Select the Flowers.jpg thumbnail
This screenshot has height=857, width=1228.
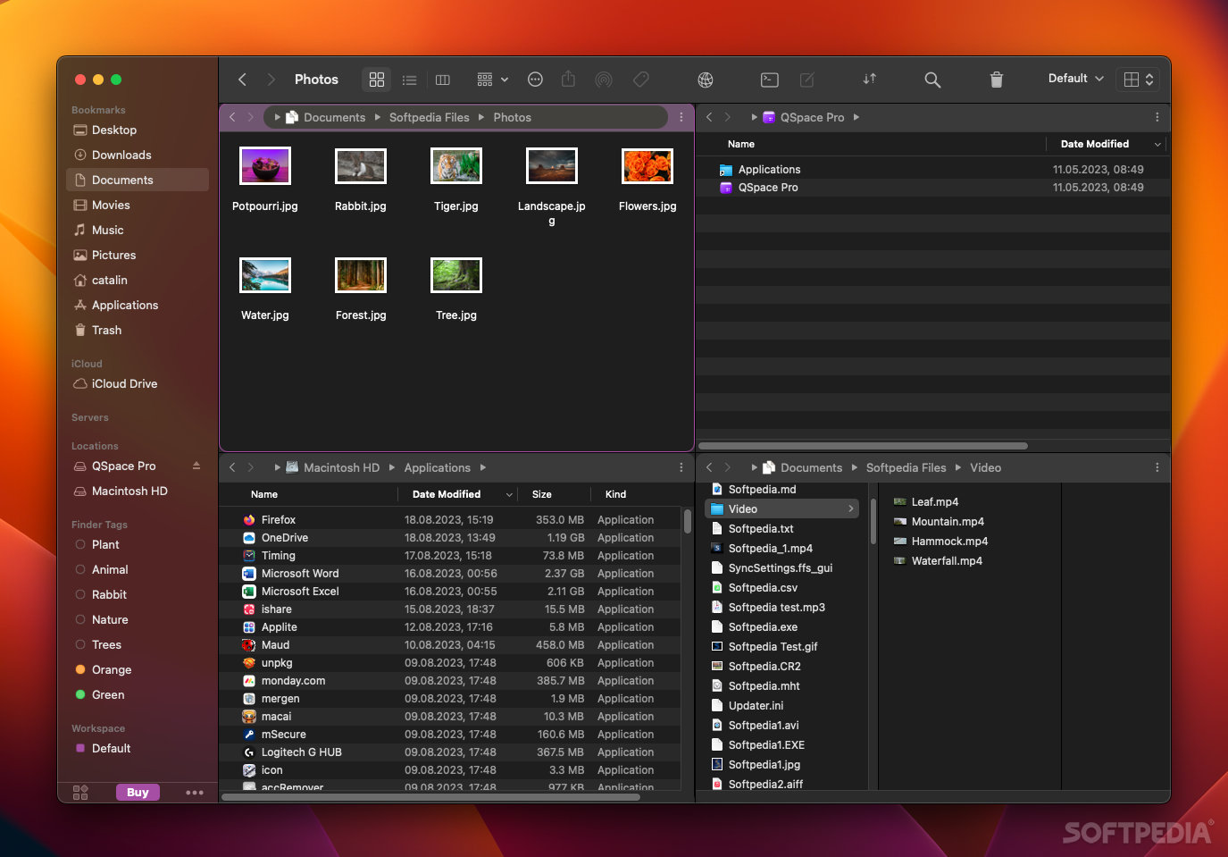pos(647,165)
